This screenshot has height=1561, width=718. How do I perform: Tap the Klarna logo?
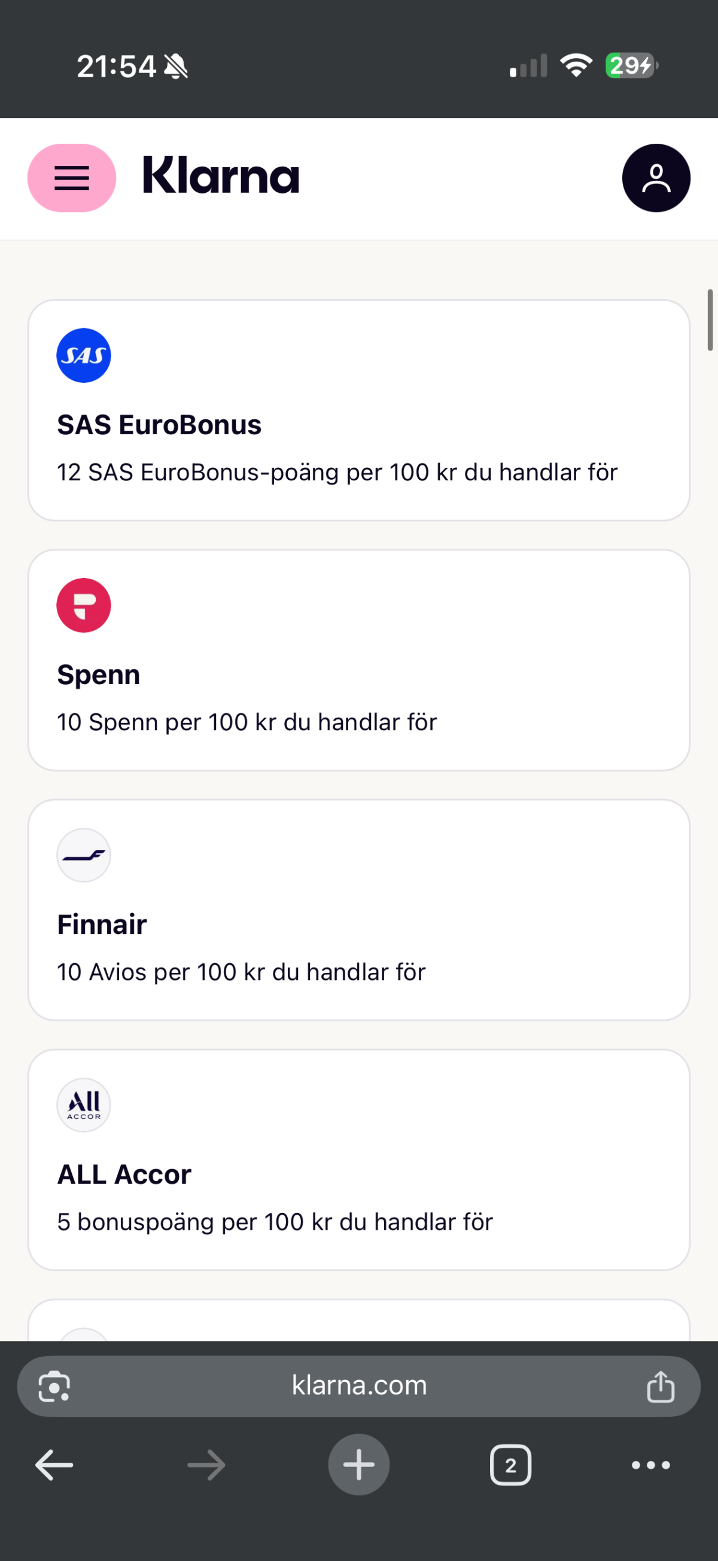(220, 176)
